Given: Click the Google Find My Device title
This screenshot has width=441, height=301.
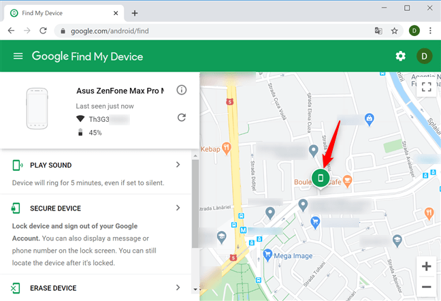Looking at the screenshot, I should (88, 57).
